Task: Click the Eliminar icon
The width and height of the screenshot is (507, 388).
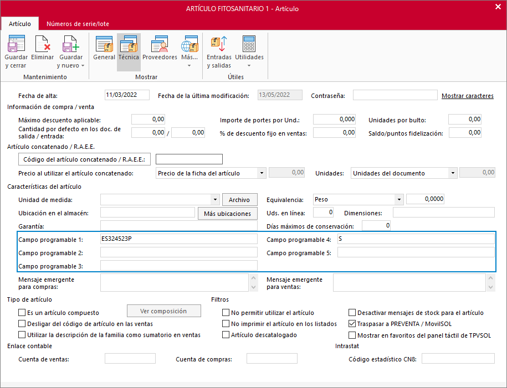Action: point(42,44)
